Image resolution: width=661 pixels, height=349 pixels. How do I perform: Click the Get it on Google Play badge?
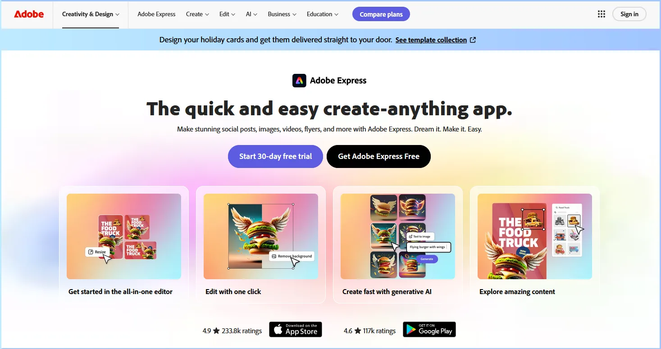pyautogui.click(x=429, y=329)
